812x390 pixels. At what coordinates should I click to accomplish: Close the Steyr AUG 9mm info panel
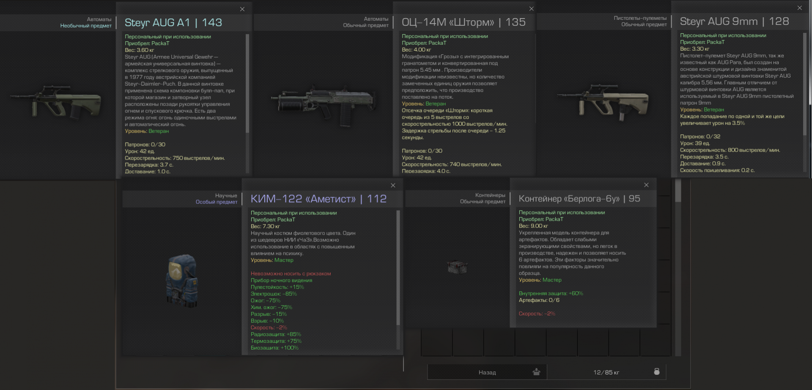(x=800, y=8)
